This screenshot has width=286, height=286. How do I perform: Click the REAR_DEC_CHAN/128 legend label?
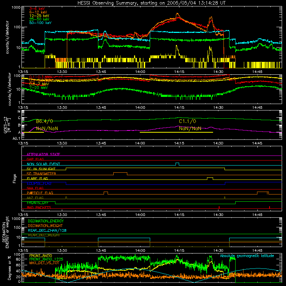[47, 231]
